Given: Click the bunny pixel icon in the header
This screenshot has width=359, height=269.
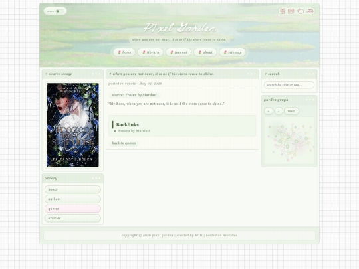Looking at the screenshot, I should pyautogui.click(x=300, y=11).
